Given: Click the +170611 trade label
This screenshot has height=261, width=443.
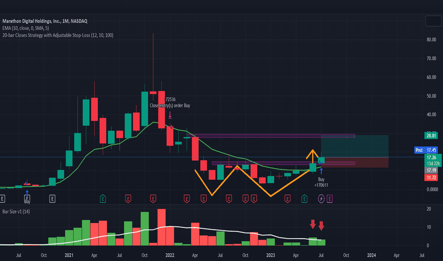Looking at the screenshot, I should 321,185.
